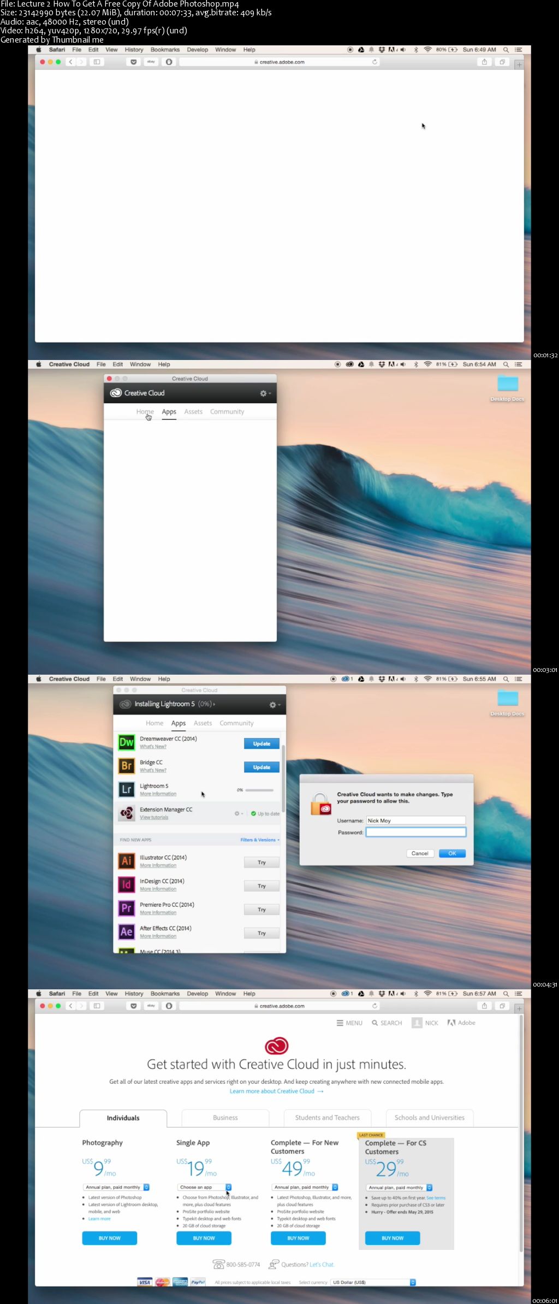Image resolution: width=559 pixels, height=1304 pixels.
Task: Click the sidebar icon in the blank Safari window
Action: click(x=97, y=62)
